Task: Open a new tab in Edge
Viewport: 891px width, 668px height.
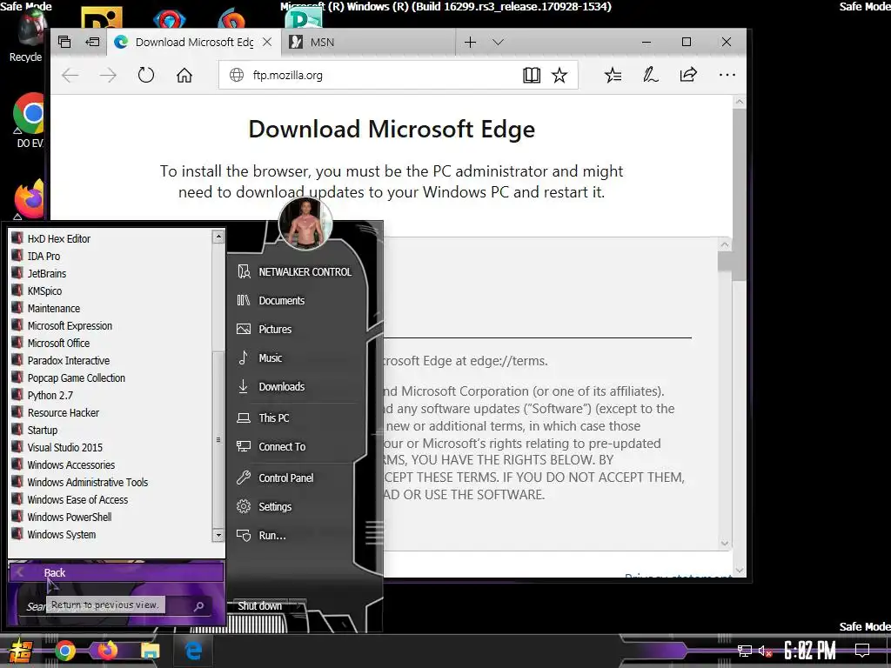Action: 470,42
